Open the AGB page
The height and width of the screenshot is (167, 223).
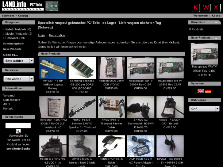tap(6, 104)
